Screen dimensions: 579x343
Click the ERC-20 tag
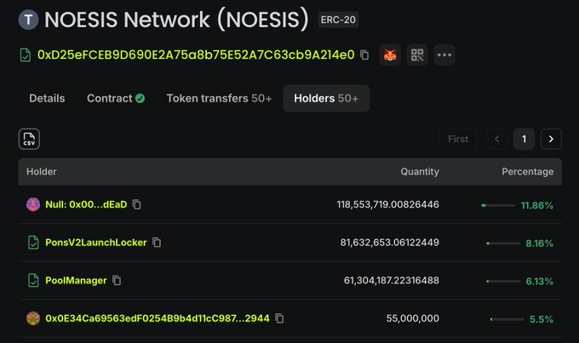(338, 20)
